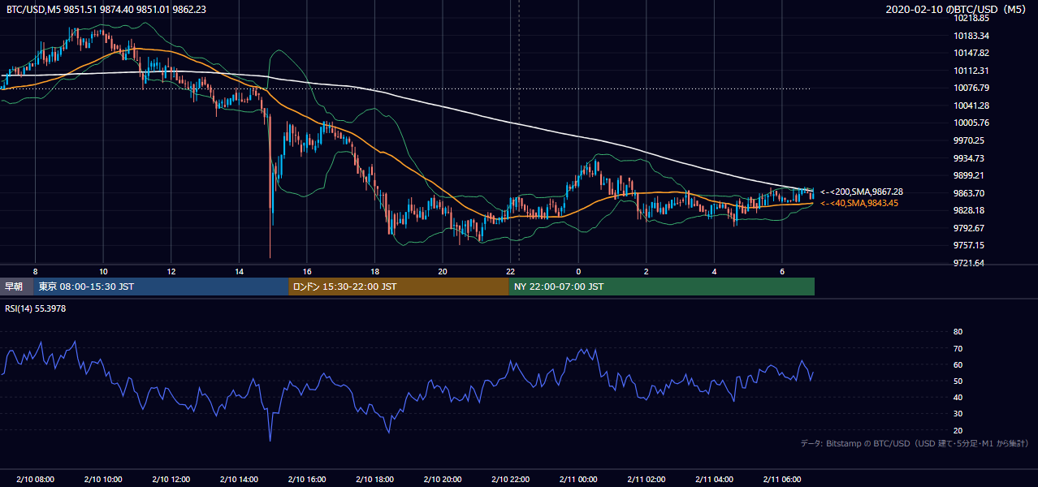
Task: Click the bottom date label 2/10 16:00
Action: 306,479
